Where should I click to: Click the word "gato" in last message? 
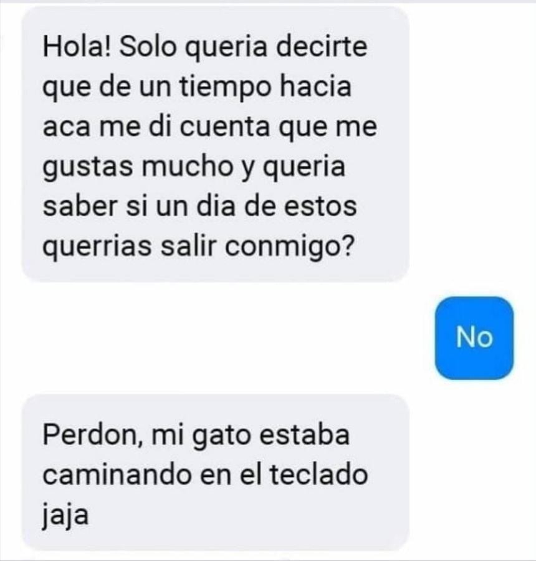[220, 436]
